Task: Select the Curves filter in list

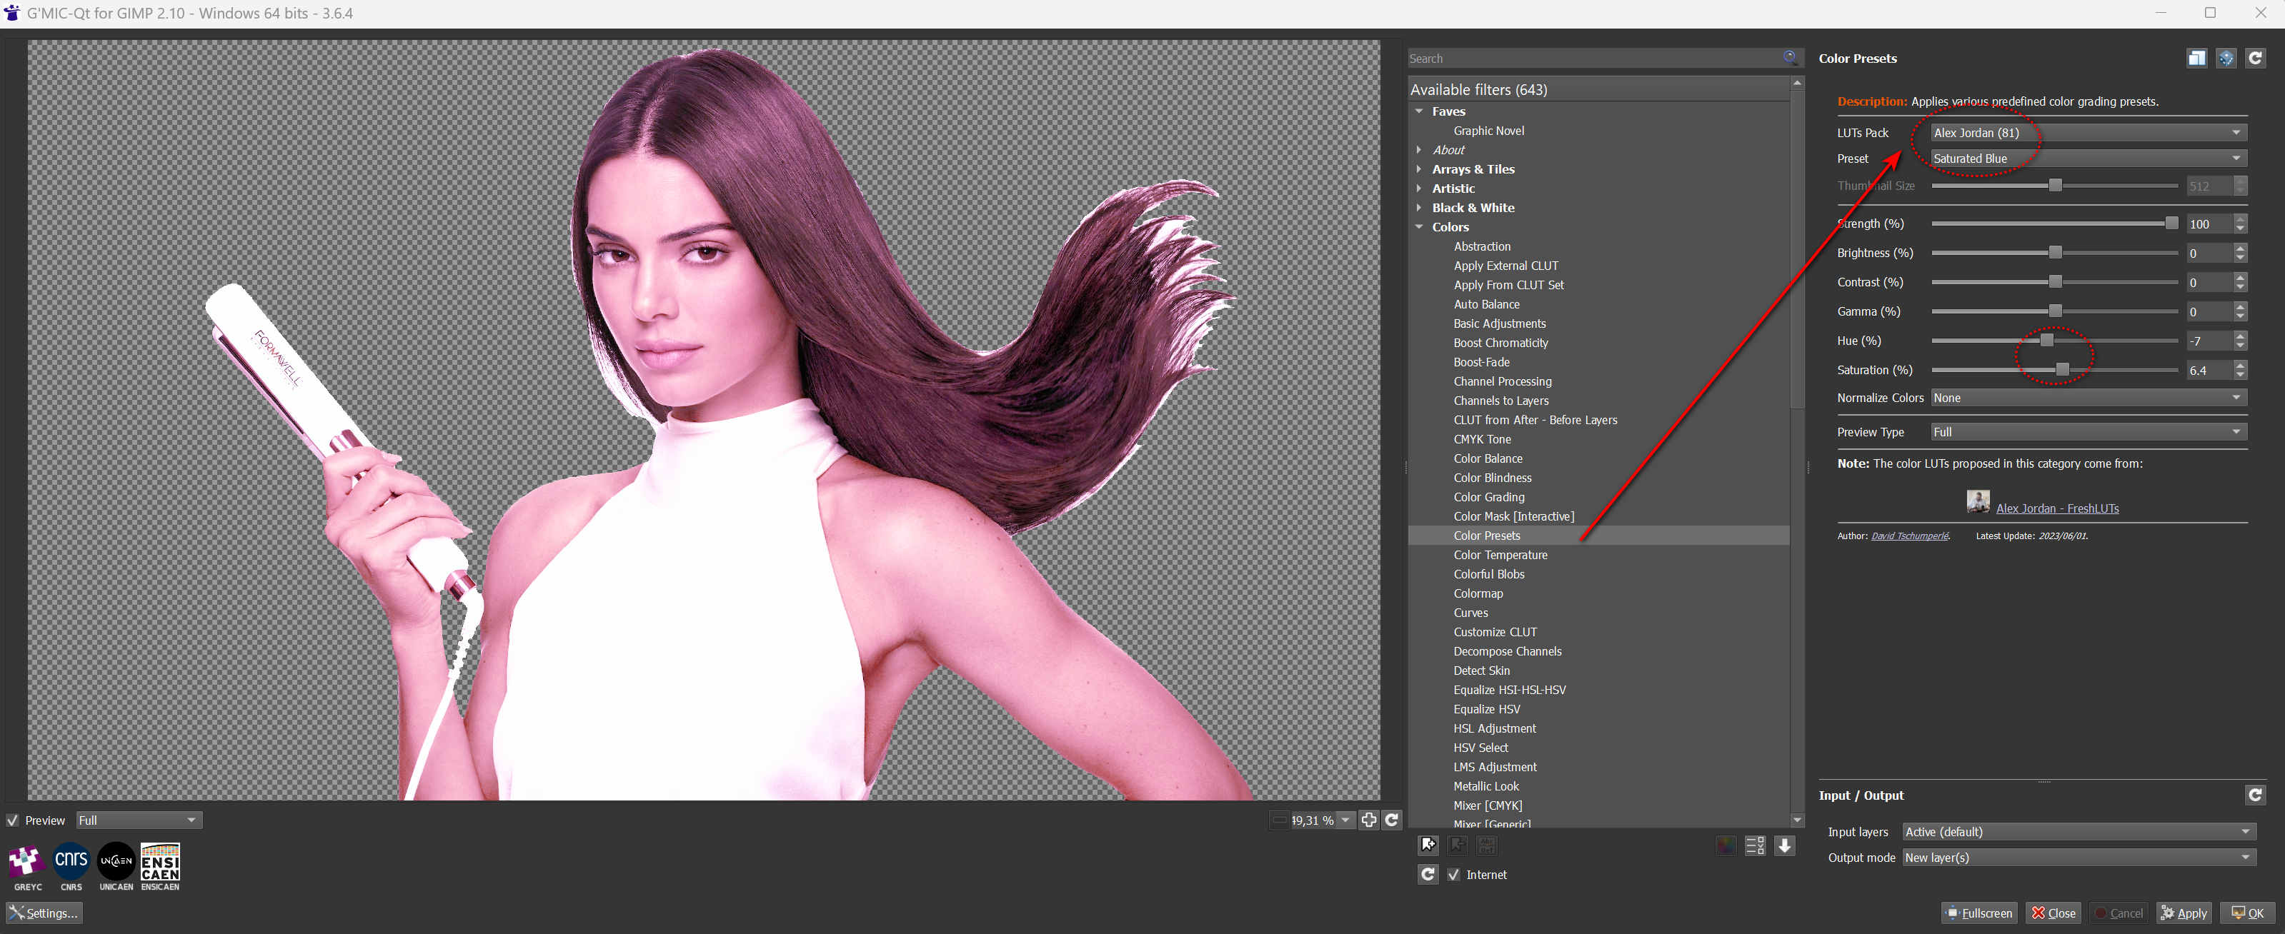Action: pyautogui.click(x=1470, y=613)
